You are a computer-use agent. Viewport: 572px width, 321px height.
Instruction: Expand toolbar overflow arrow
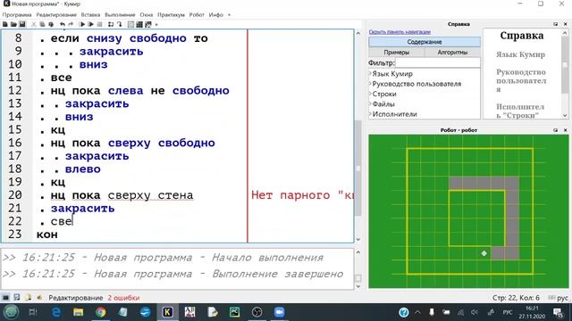156,24
